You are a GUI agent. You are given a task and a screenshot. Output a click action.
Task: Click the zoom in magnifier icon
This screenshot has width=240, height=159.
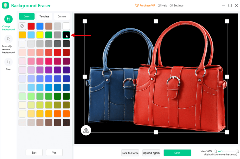237,151
